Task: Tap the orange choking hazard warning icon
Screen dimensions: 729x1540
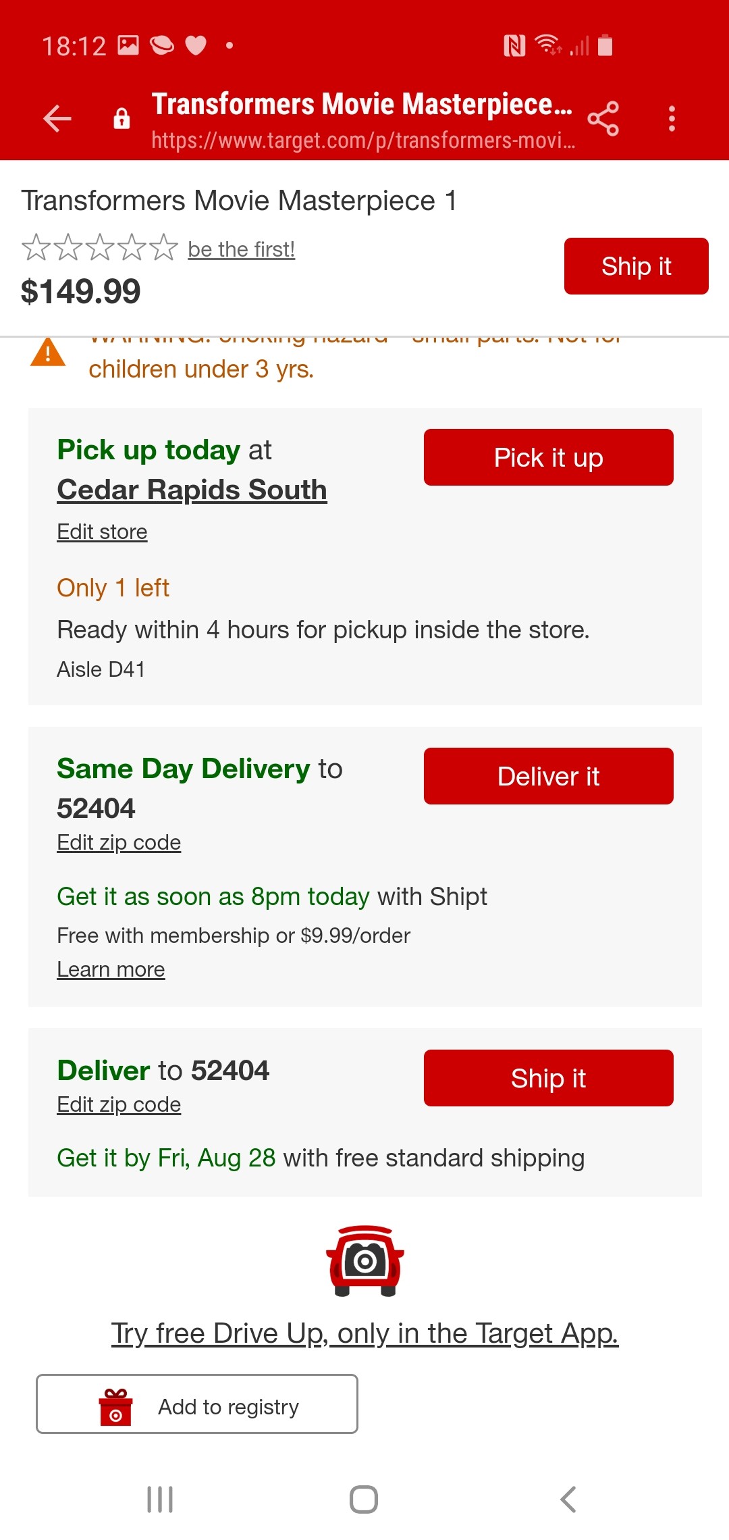Action: point(48,352)
